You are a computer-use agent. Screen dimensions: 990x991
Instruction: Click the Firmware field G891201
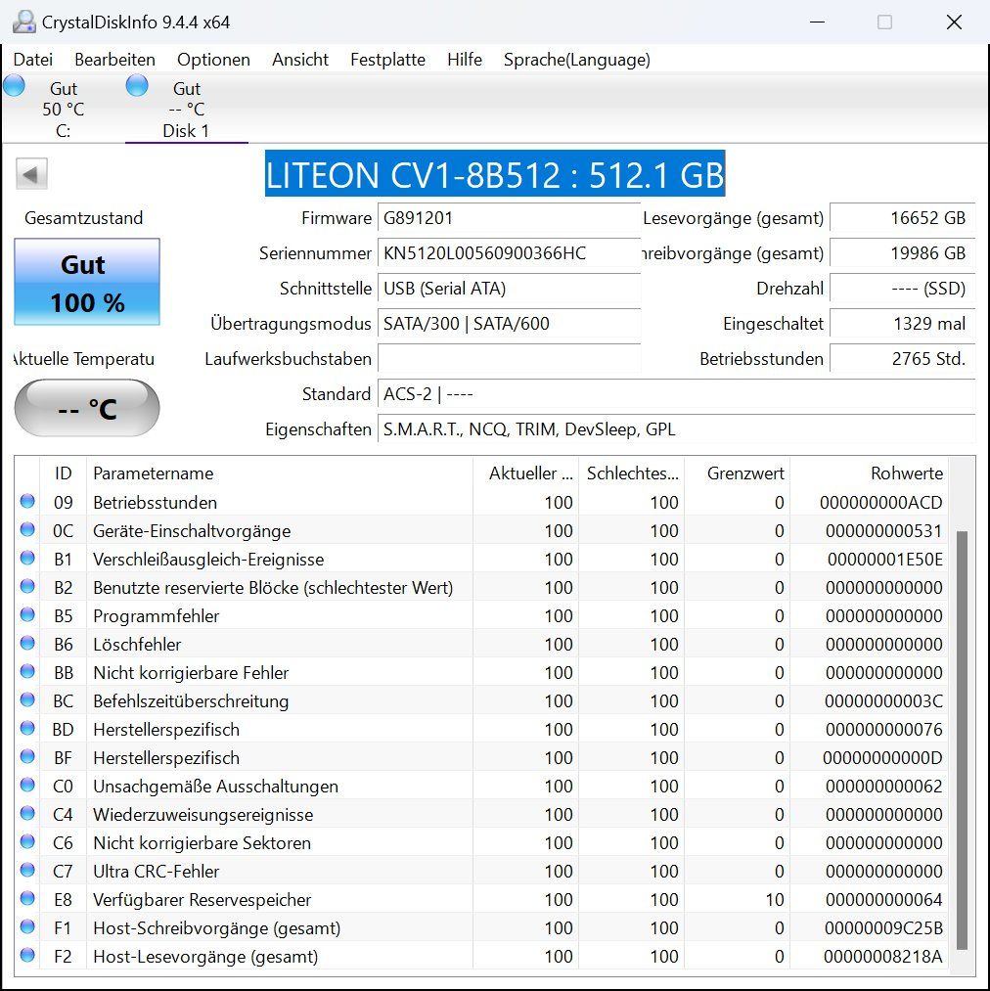click(x=509, y=218)
